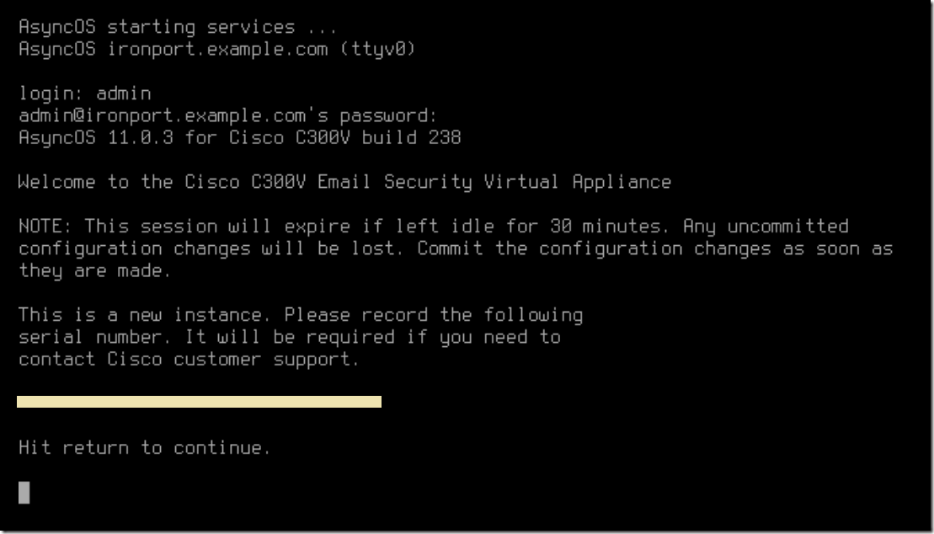934x534 pixels.
Task: Click "Email Security Virtual Appliance" text
Action: [494, 182]
